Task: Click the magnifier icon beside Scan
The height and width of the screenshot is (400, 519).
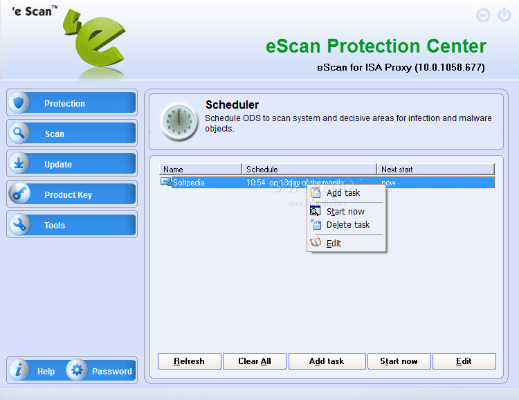Action: point(19,133)
